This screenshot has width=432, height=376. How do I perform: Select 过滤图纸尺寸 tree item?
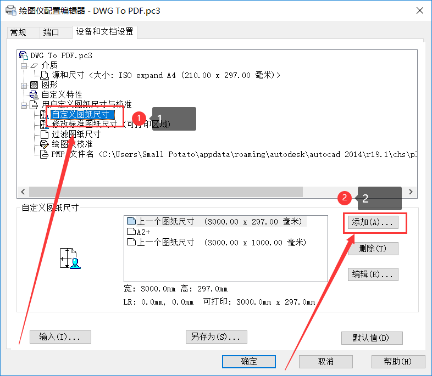(76, 134)
